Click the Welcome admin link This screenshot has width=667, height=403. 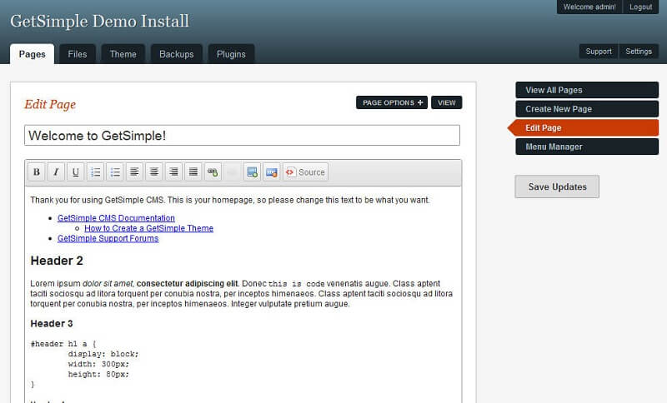pyautogui.click(x=589, y=7)
